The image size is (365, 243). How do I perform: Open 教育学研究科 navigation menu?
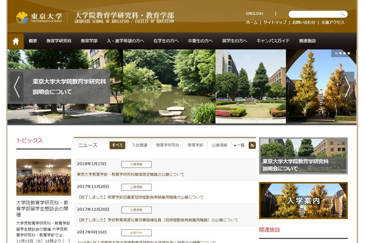(x=59, y=40)
